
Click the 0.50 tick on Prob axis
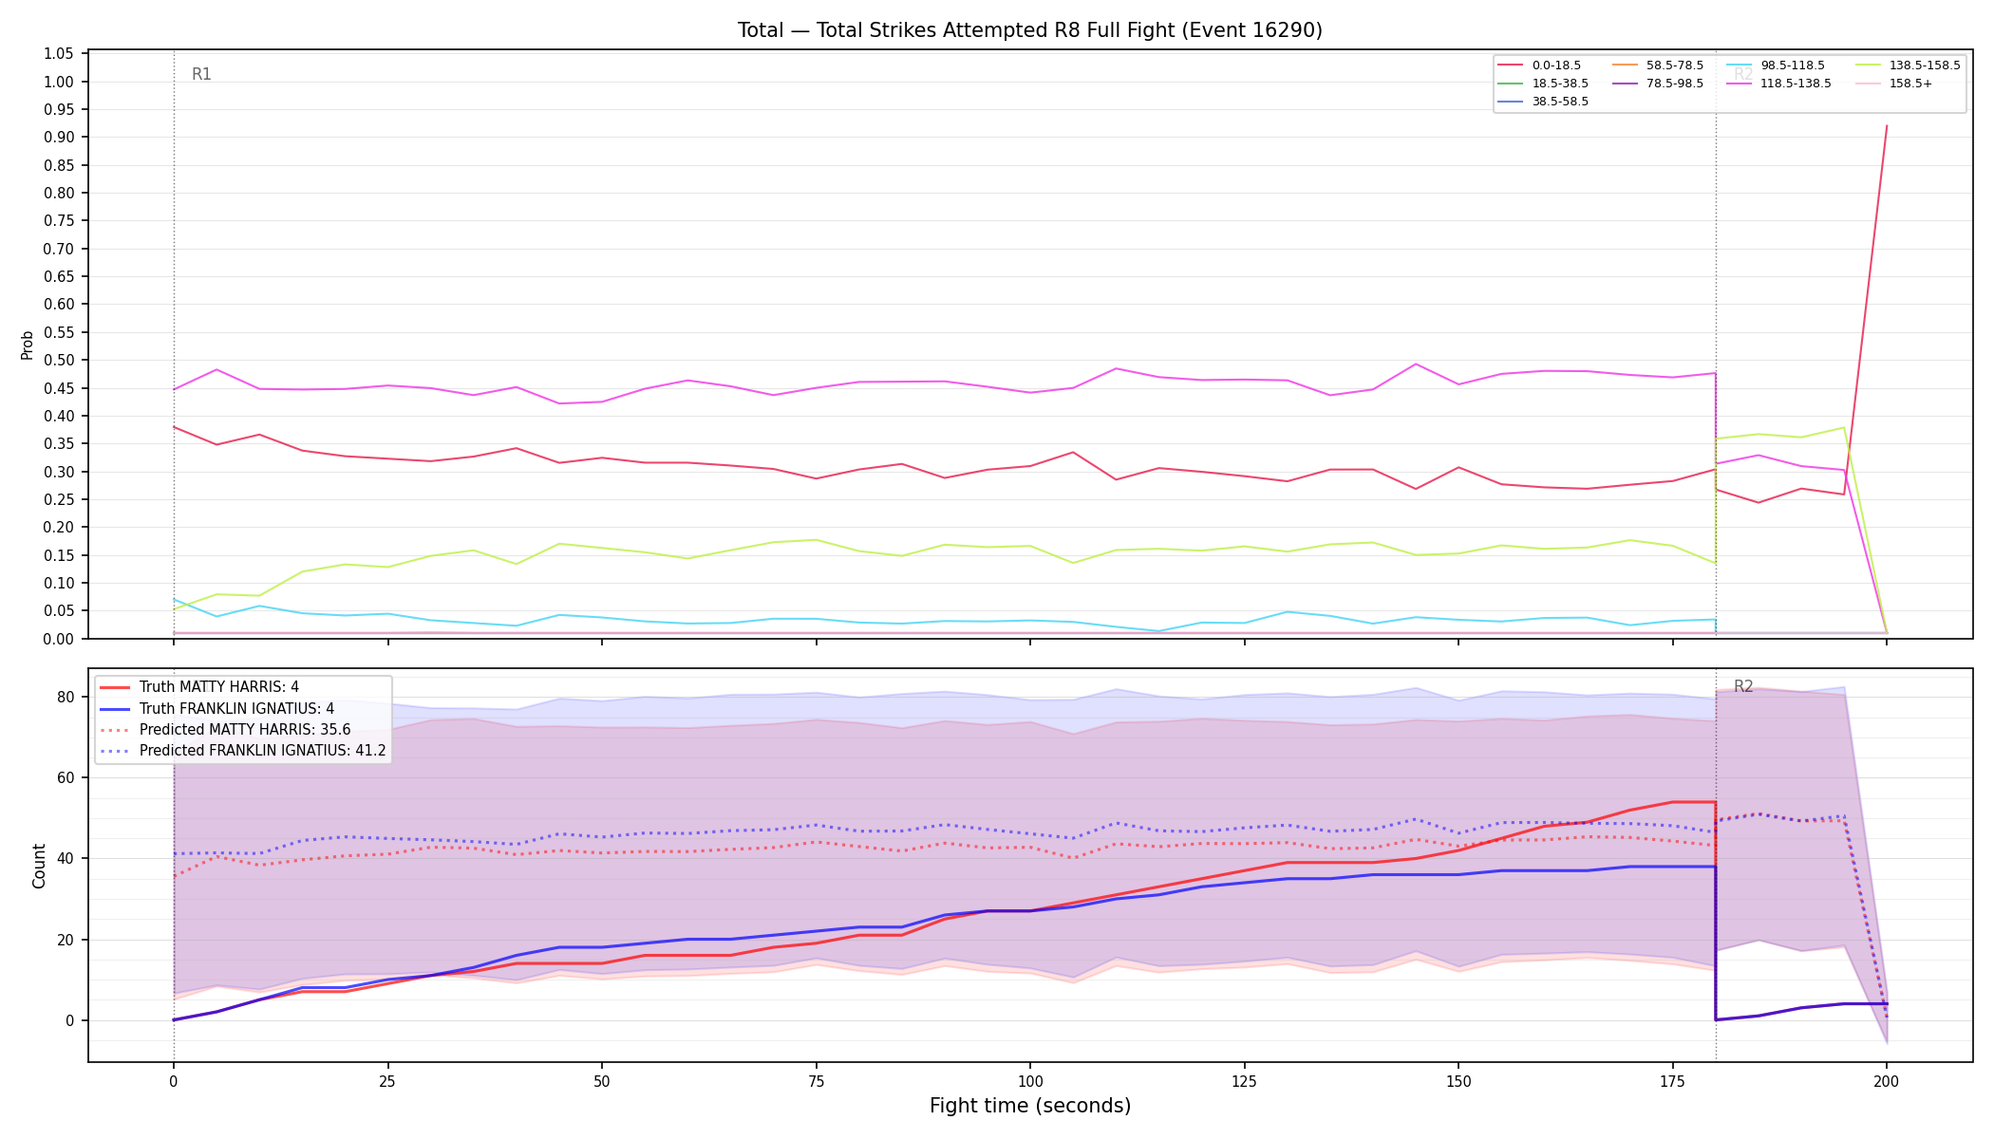click(59, 361)
